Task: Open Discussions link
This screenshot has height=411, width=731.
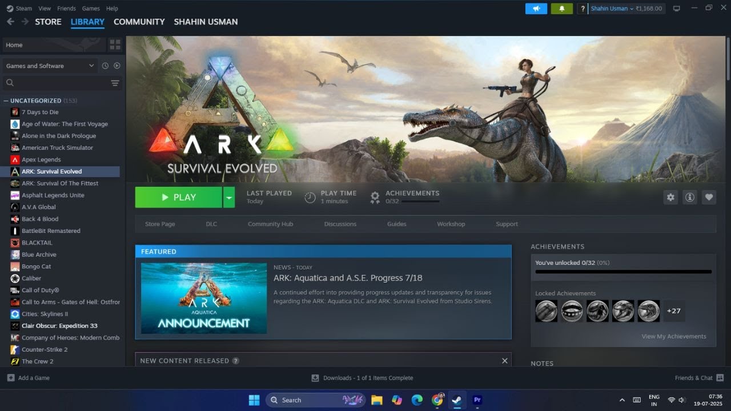Action: (340, 224)
